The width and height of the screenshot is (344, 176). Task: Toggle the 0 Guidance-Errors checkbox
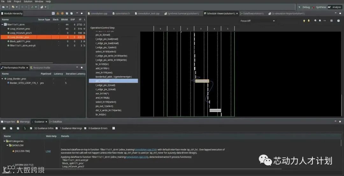[x=85, y=128]
